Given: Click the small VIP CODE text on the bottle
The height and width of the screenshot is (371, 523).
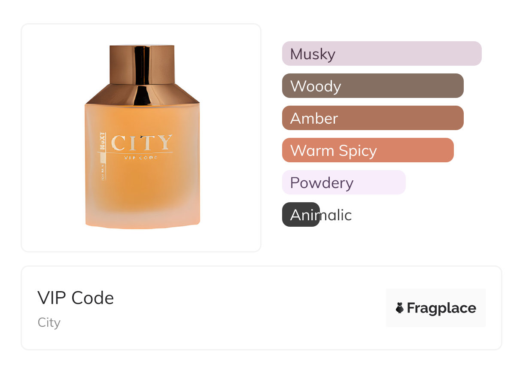Looking at the screenshot, I should point(141,158).
